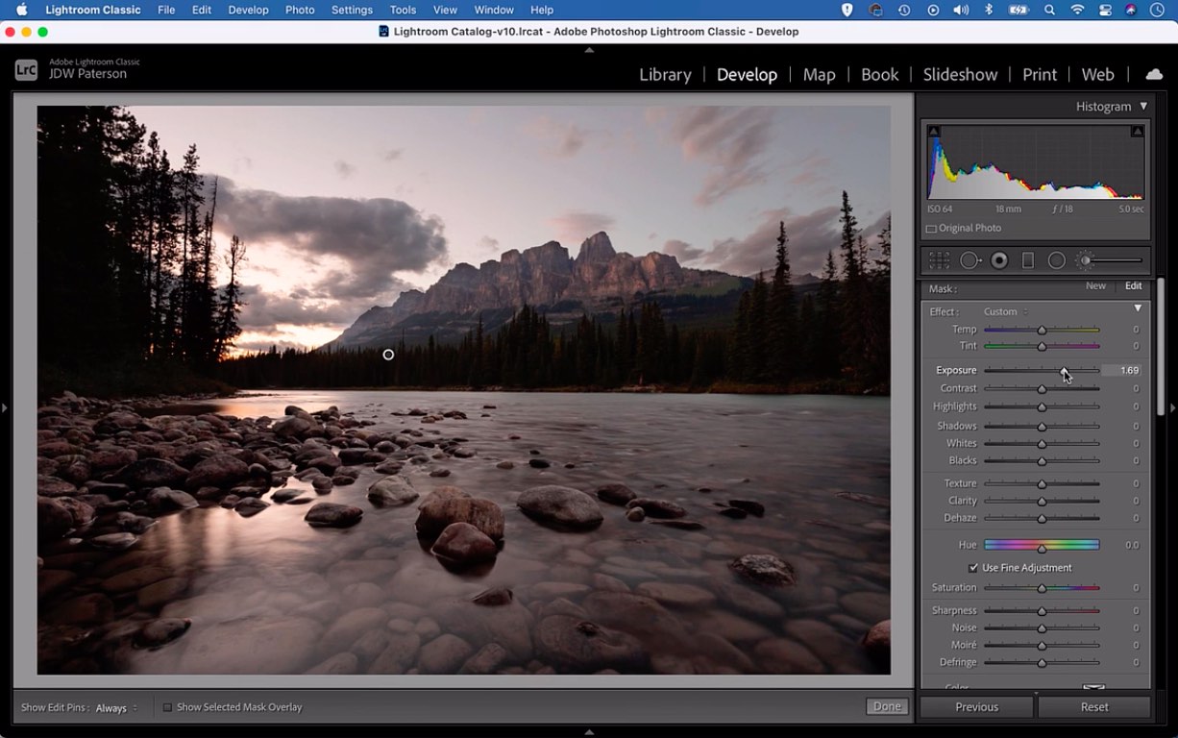1178x738 pixels.
Task: Open the Spot Removal tool
Action: (x=970, y=259)
